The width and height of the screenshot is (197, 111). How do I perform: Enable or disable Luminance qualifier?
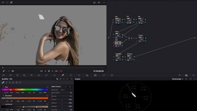tap(3, 104)
